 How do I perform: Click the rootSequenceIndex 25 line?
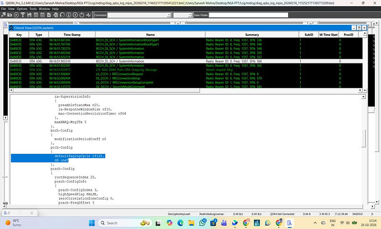[x=75, y=177]
